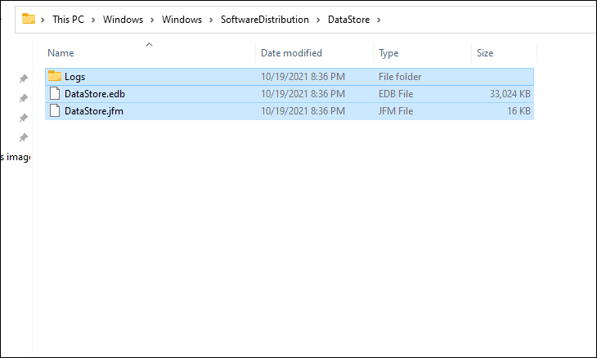Navigate to SoftwareDistribution breadcrumb
Image resolution: width=597 pixels, height=358 pixels.
click(x=265, y=20)
